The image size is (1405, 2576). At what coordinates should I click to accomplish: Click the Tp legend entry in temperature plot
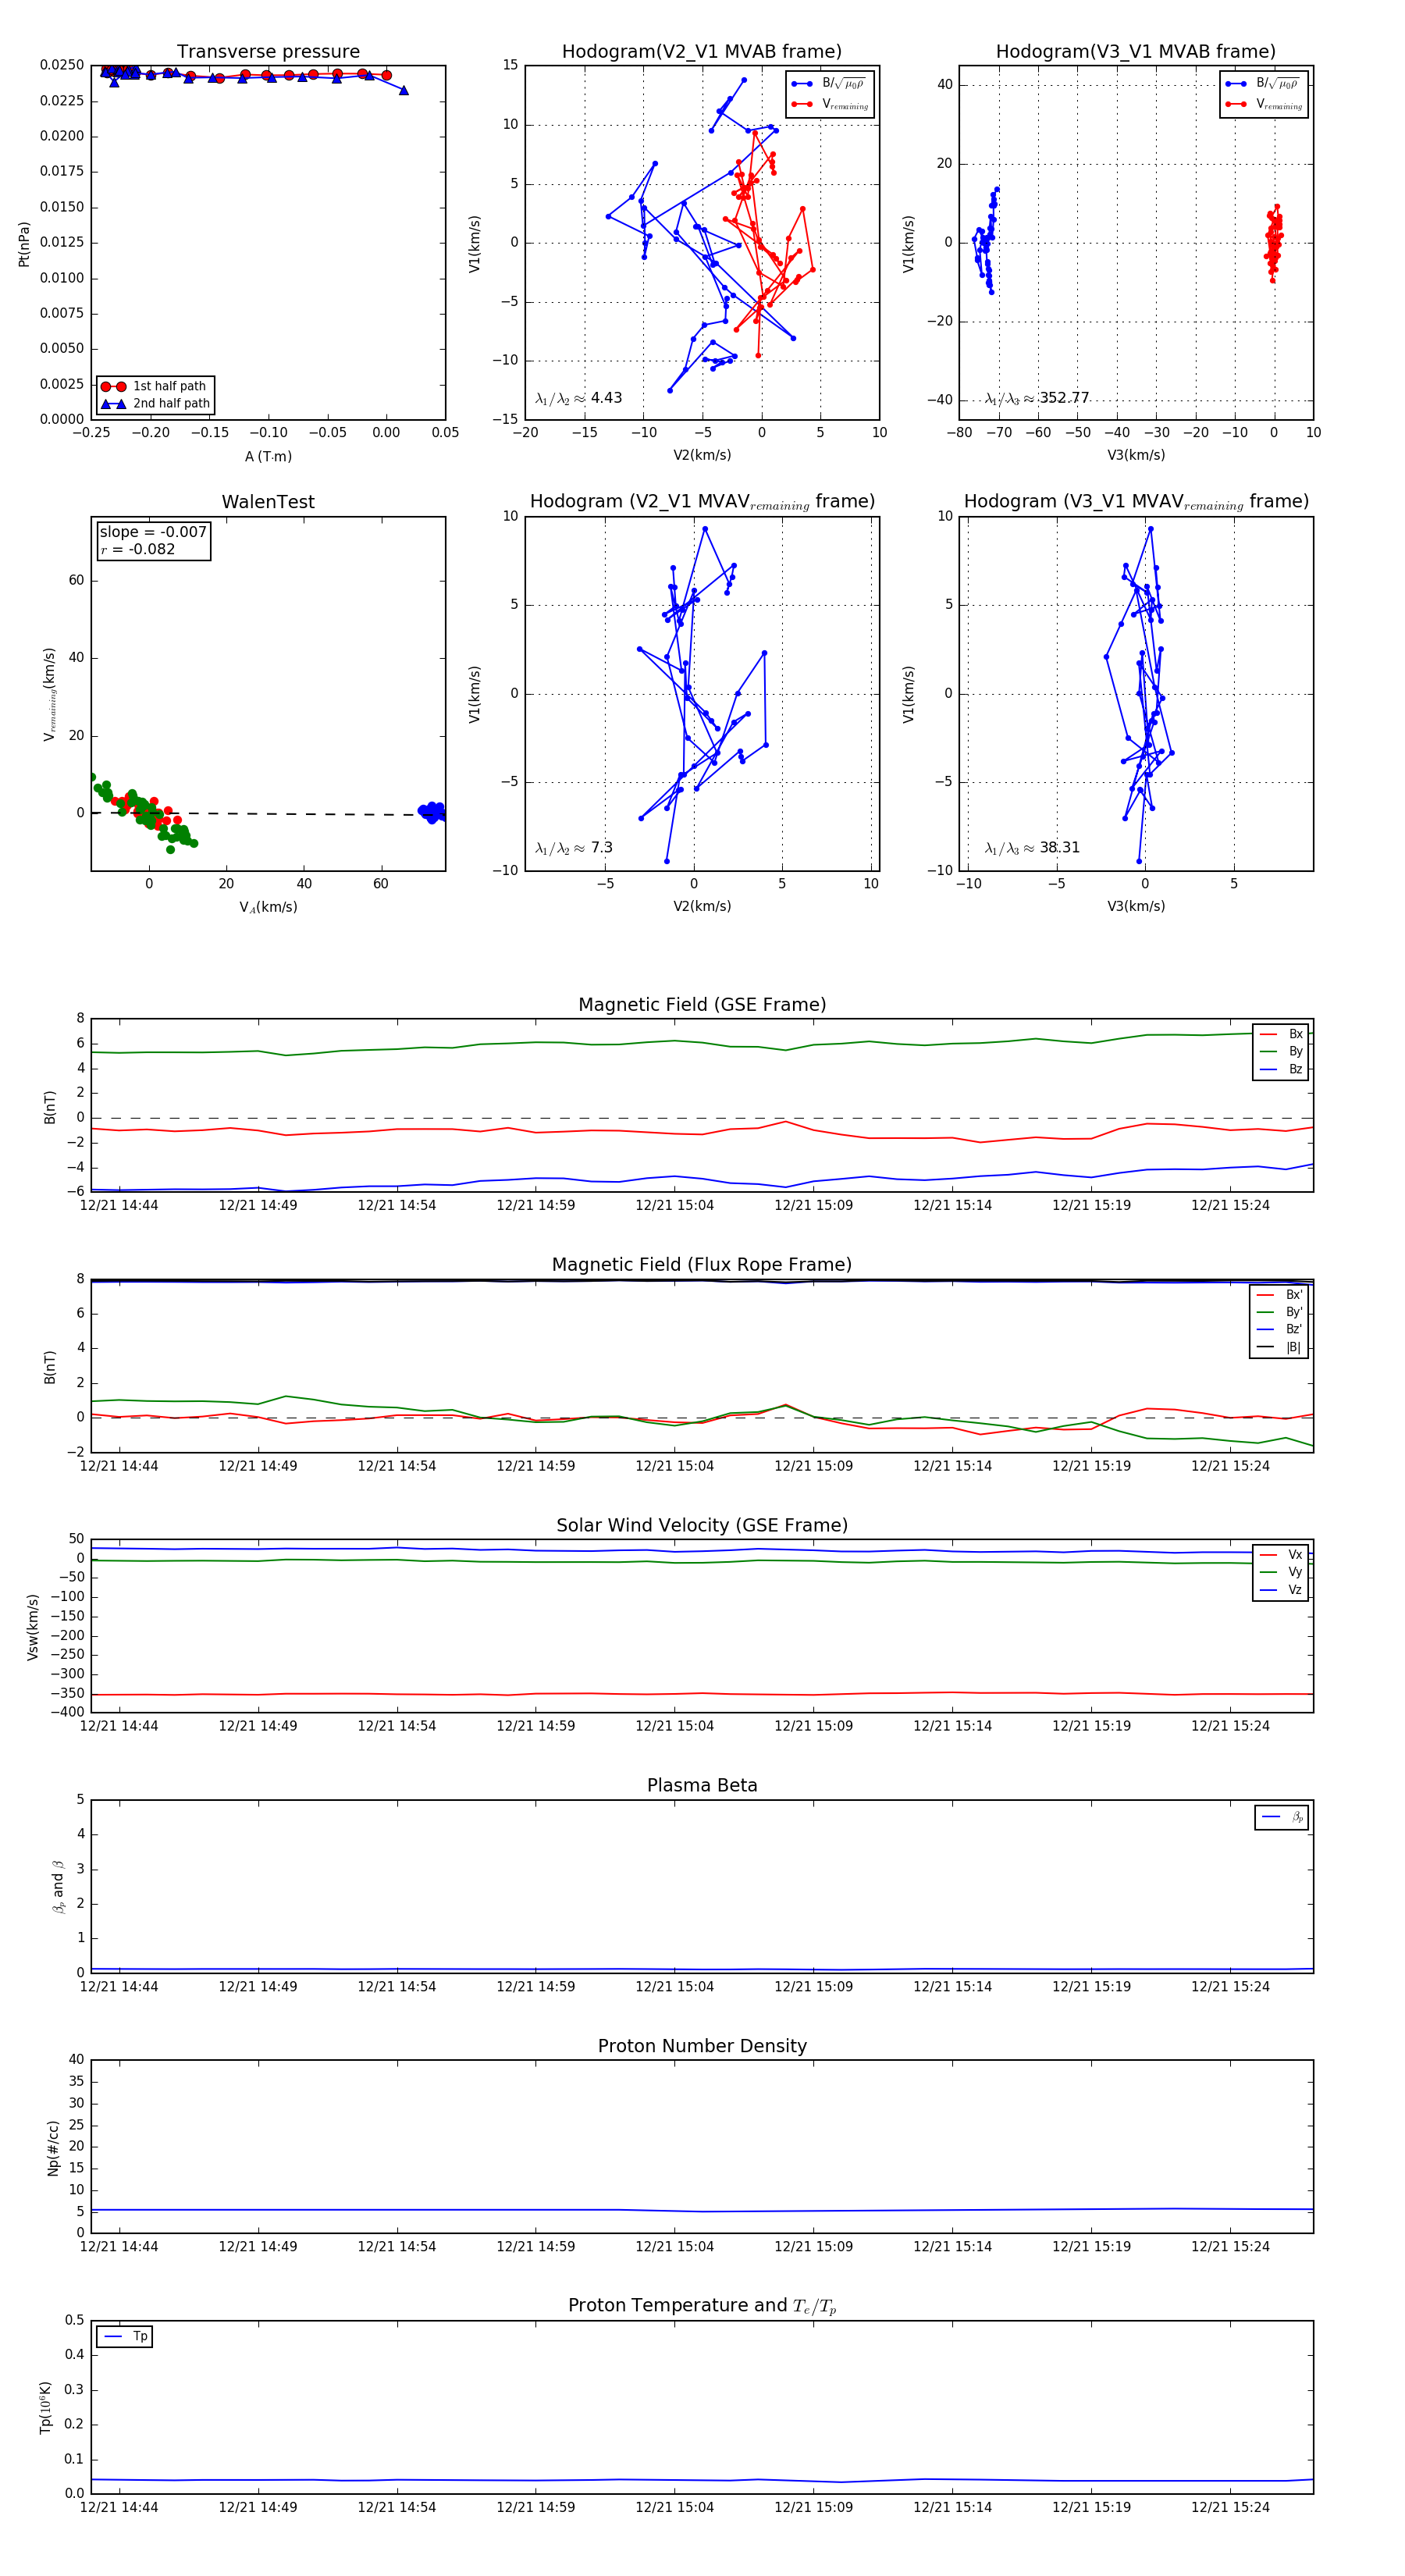[125, 2336]
